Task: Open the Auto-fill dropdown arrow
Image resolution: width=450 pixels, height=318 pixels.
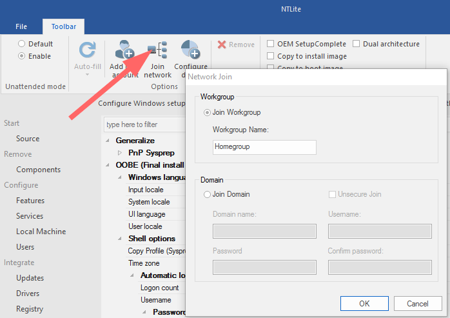Action: [x=87, y=75]
